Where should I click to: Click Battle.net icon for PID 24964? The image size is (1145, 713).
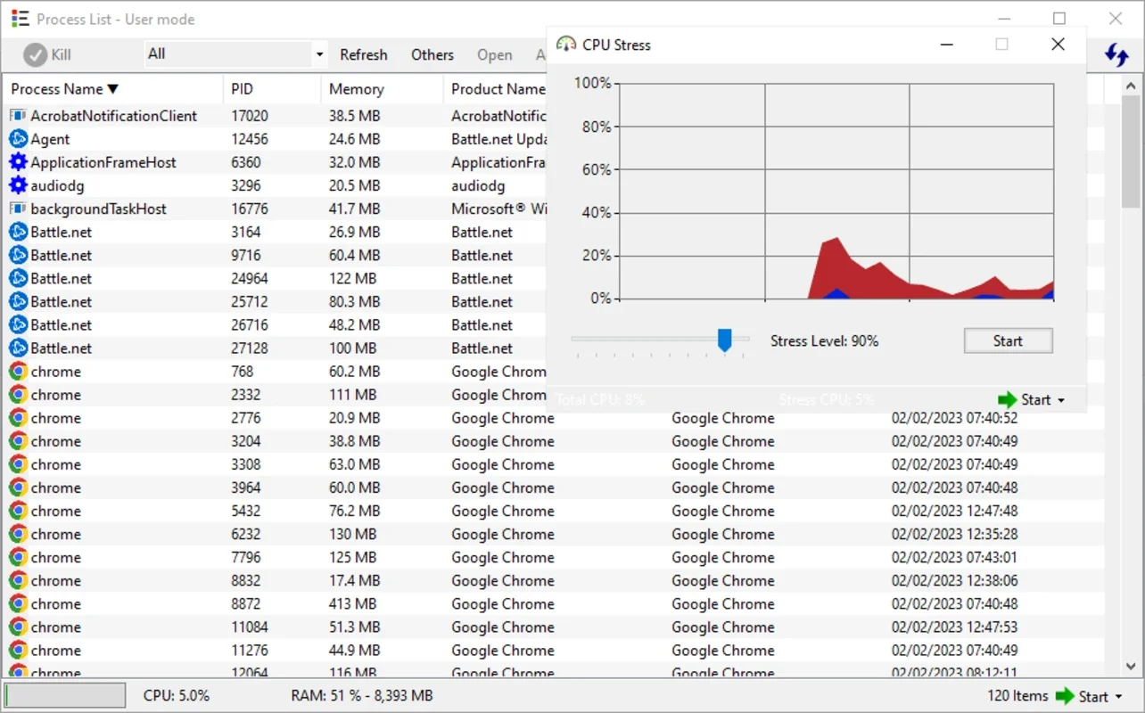(x=18, y=278)
